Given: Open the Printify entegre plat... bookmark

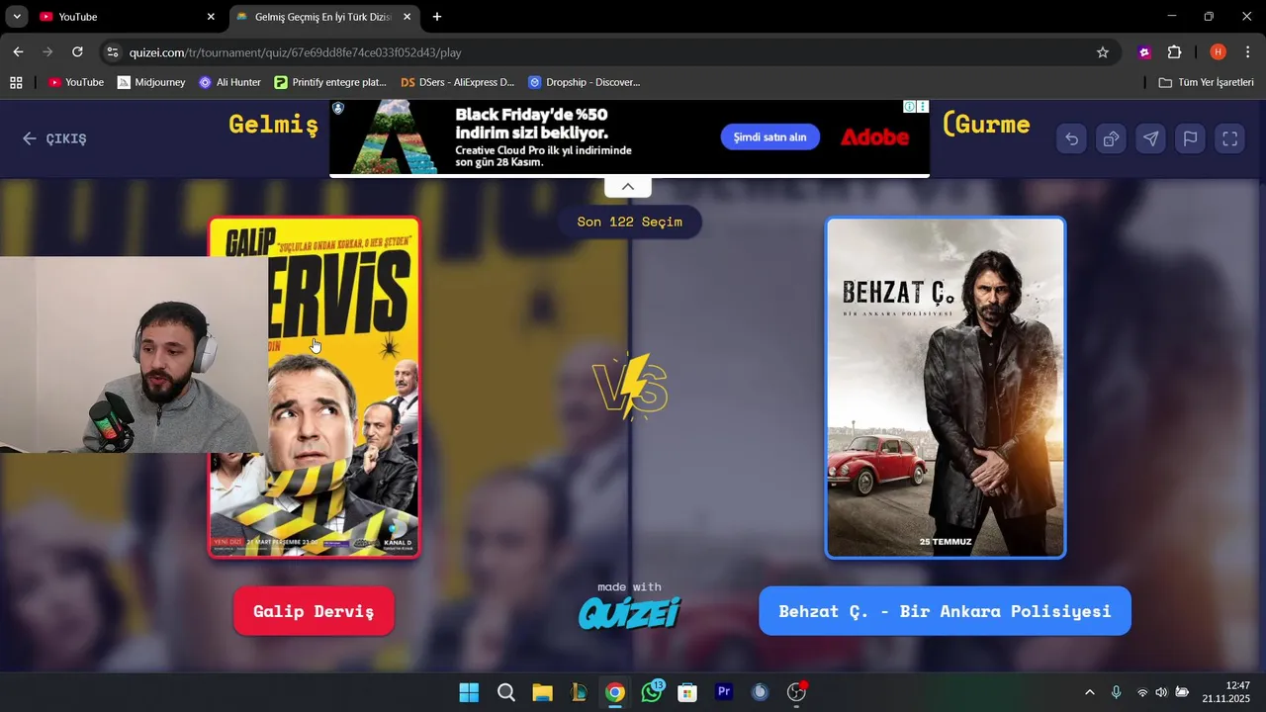Looking at the screenshot, I should click(330, 82).
